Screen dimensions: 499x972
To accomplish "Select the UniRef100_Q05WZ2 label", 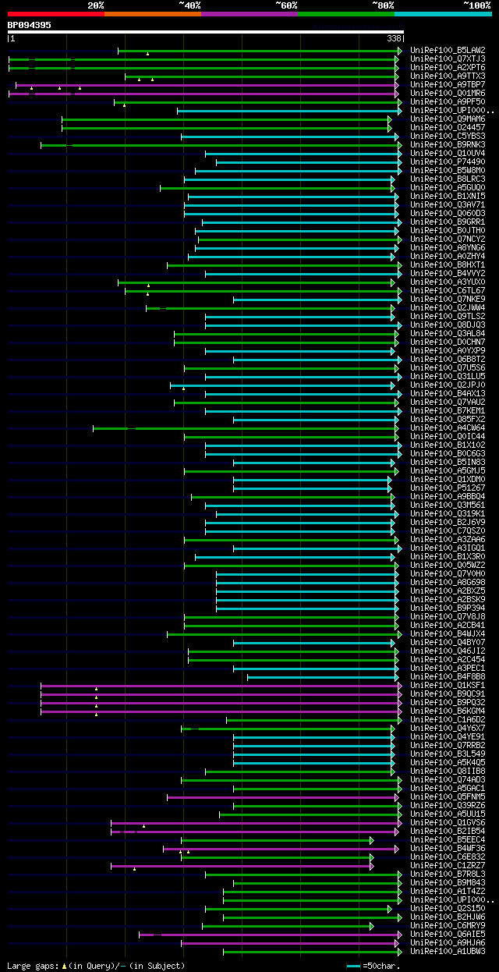I will [x=448, y=566].
